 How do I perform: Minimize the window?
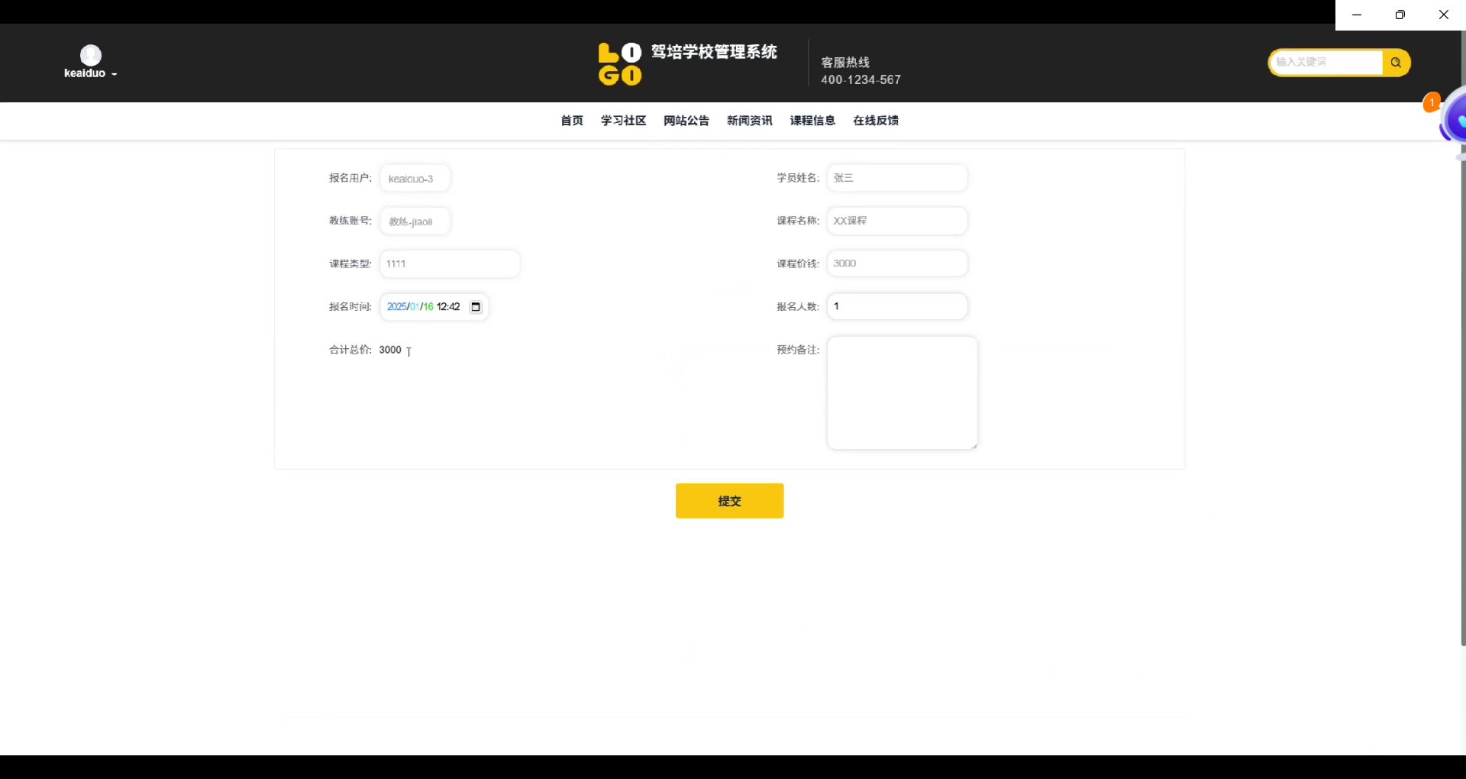(x=1357, y=15)
